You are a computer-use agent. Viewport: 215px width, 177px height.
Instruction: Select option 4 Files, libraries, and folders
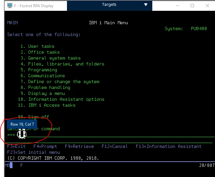[x=62, y=64]
